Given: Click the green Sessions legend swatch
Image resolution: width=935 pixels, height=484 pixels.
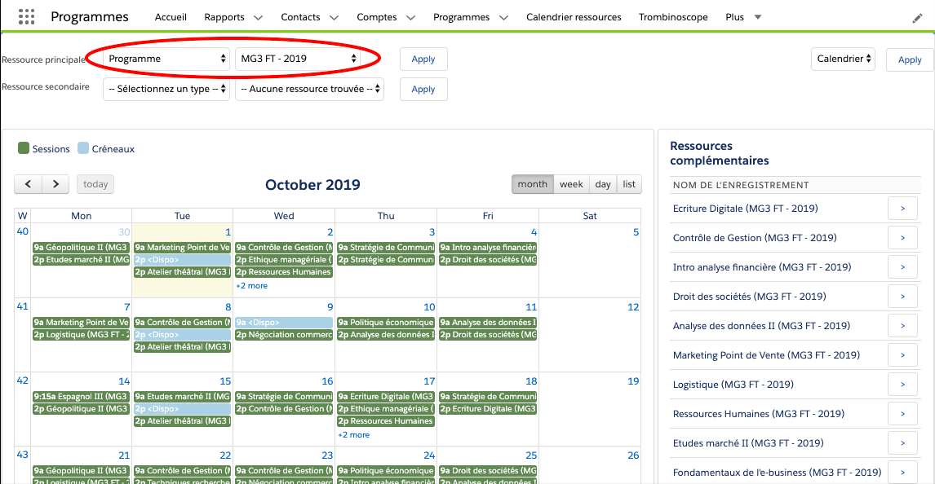Looking at the screenshot, I should pos(24,148).
